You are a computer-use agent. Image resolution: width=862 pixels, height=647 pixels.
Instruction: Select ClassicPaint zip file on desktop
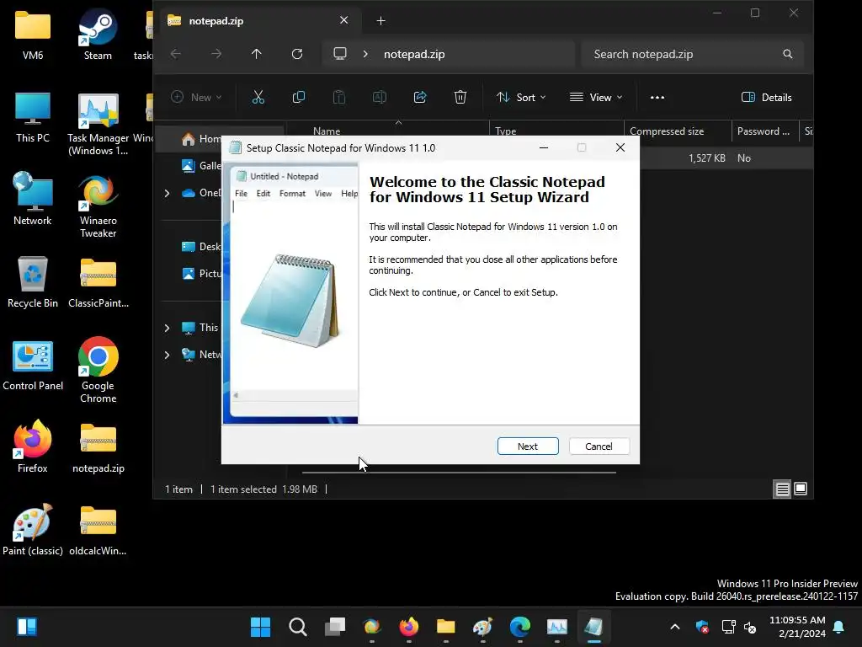(x=98, y=281)
